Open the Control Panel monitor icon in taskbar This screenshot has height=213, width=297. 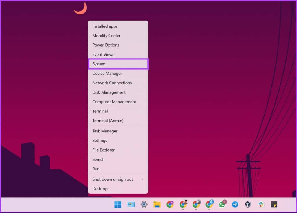131,205
